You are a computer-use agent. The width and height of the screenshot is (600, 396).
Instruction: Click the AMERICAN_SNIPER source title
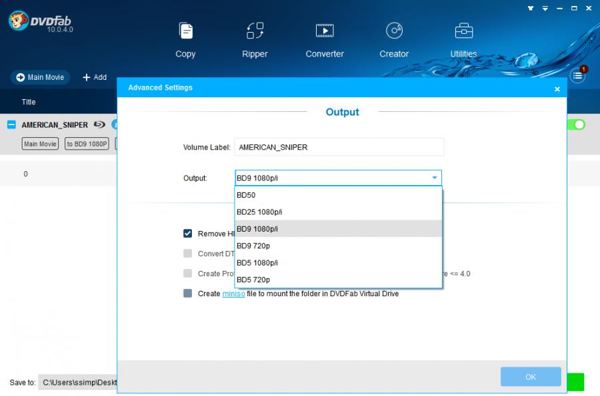[x=55, y=125]
